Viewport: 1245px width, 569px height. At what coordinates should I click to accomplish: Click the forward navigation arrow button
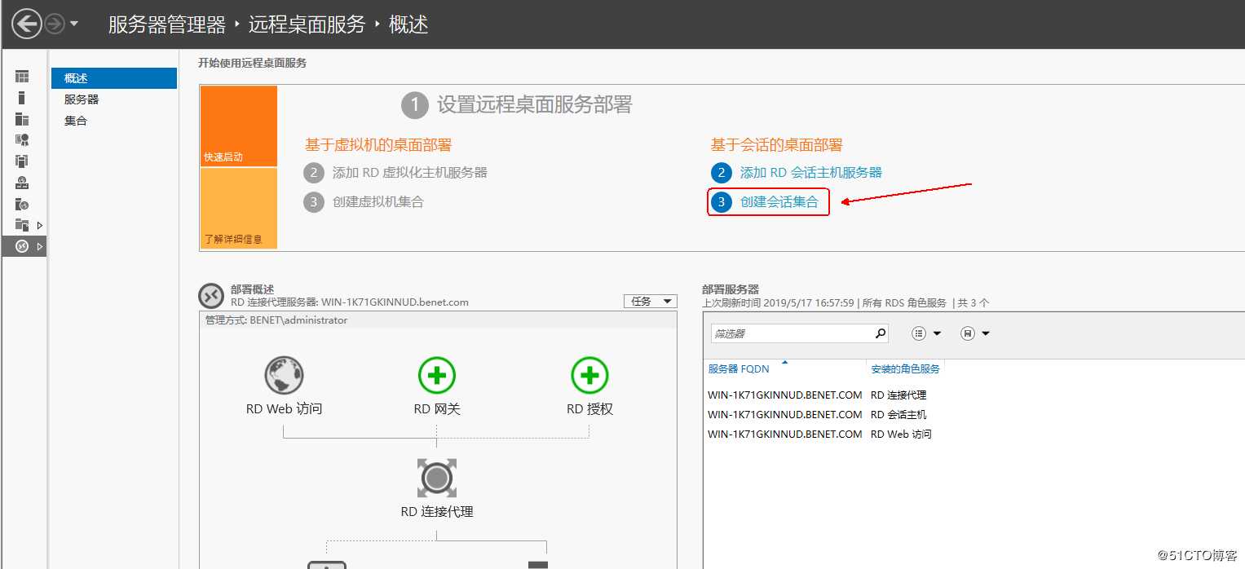tap(55, 24)
